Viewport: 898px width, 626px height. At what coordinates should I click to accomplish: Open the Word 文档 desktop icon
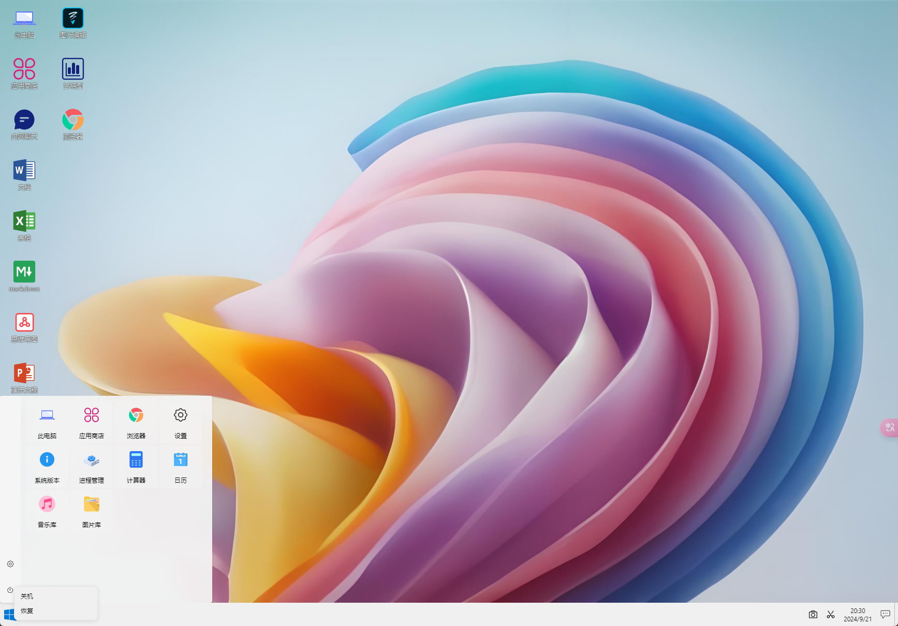24,176
